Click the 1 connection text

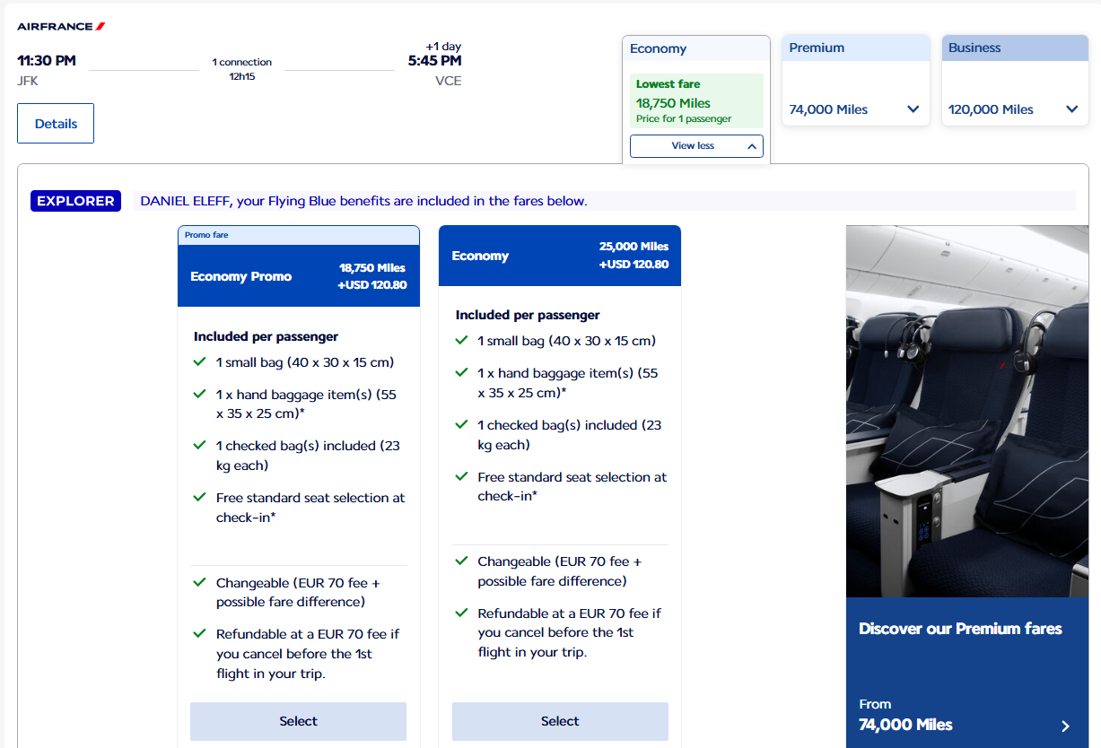(x=242, y=62)
